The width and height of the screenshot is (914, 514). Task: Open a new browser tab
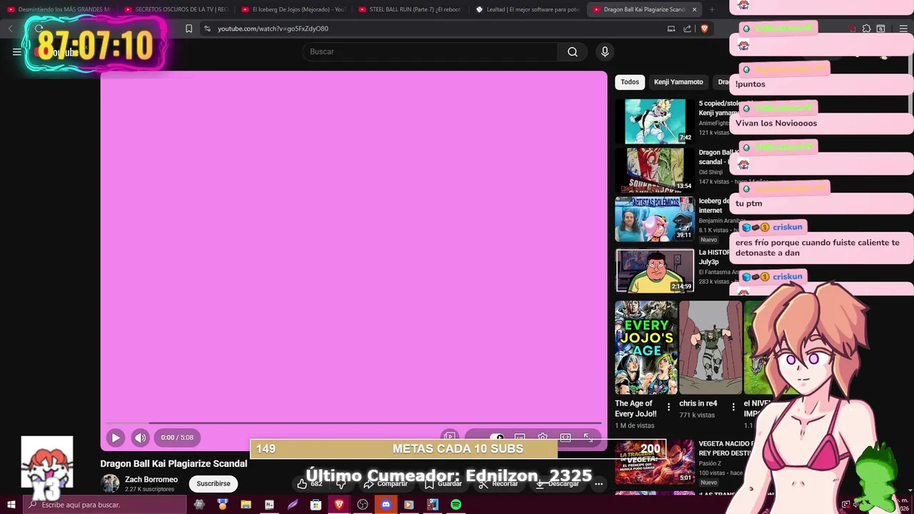(712, 9)
